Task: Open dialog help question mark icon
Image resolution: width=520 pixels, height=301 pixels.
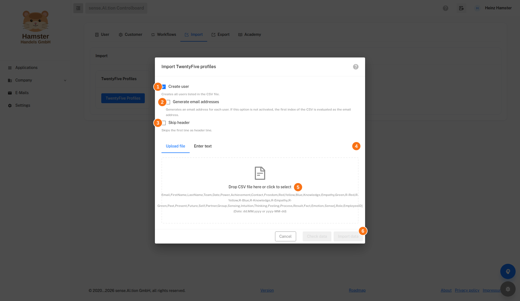Action: coord(356,67)
